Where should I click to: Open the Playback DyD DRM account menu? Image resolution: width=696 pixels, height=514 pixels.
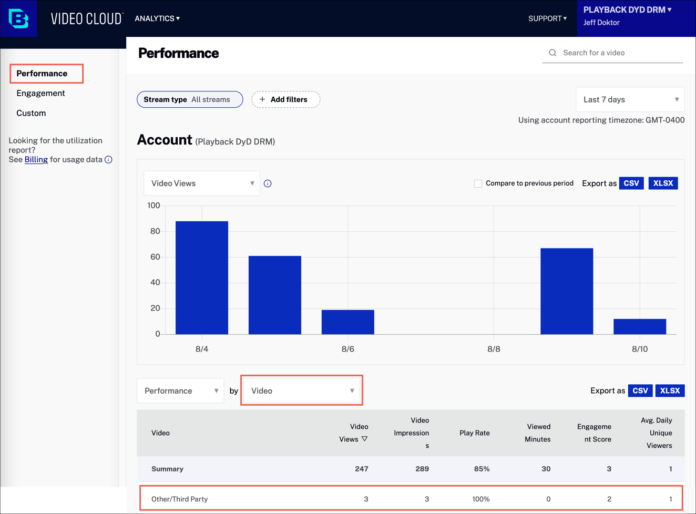(627, 9)
